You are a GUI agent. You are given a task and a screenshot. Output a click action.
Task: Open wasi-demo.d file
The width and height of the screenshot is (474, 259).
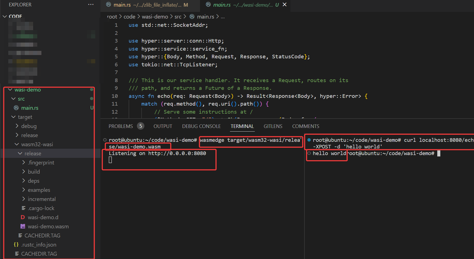coord(43,217)
